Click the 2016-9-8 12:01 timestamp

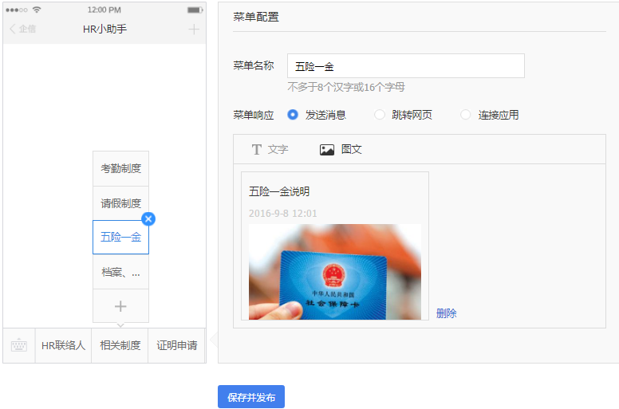282,214
